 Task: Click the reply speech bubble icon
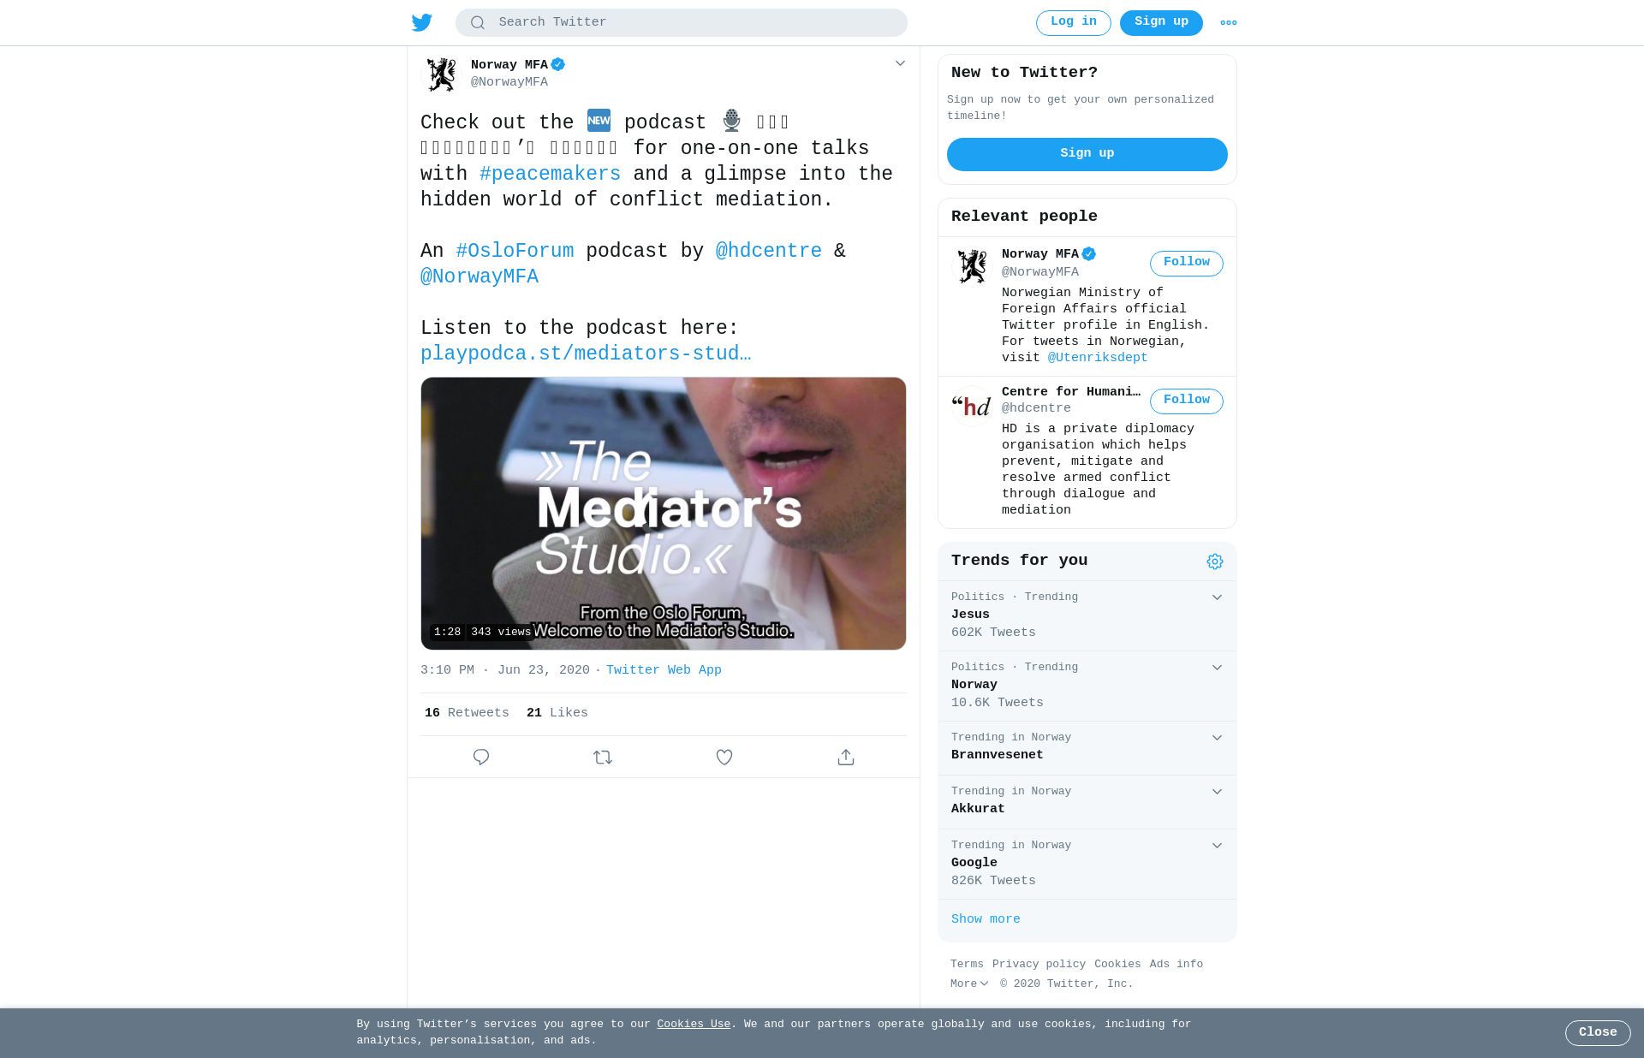481,758
